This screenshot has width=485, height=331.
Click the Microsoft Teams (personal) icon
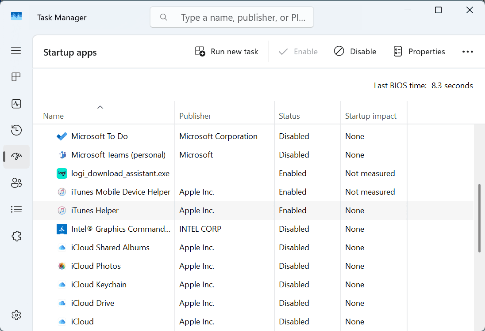click(x=62, y=154)
